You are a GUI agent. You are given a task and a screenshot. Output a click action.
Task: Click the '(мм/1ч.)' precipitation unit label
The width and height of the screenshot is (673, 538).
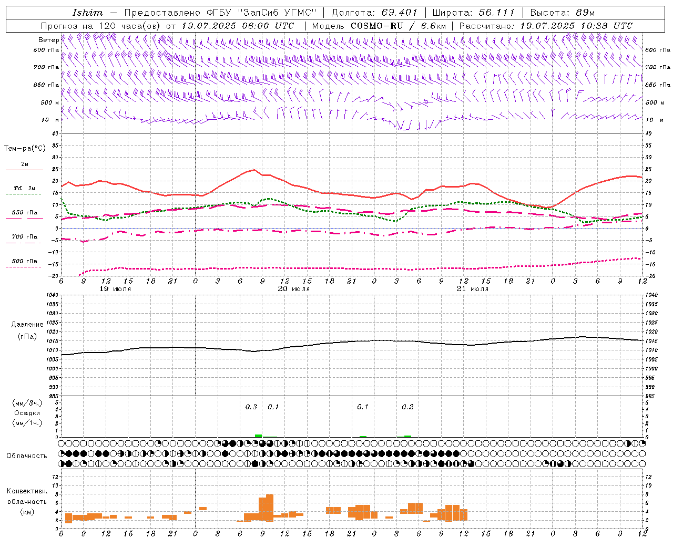coord(27,423)
